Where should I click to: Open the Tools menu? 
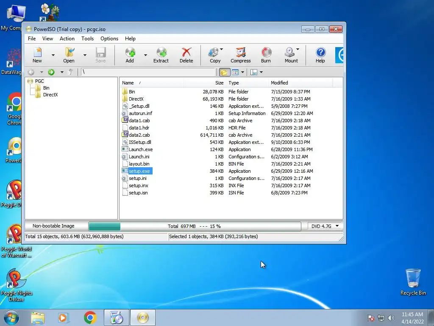pyautogui.click(x=87, y=39)
